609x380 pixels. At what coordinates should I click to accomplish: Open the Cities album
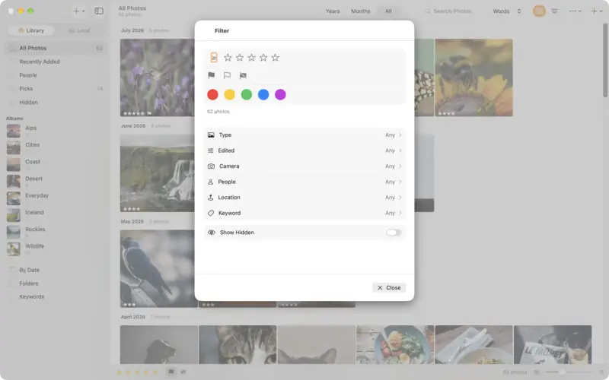coord(56,147)
